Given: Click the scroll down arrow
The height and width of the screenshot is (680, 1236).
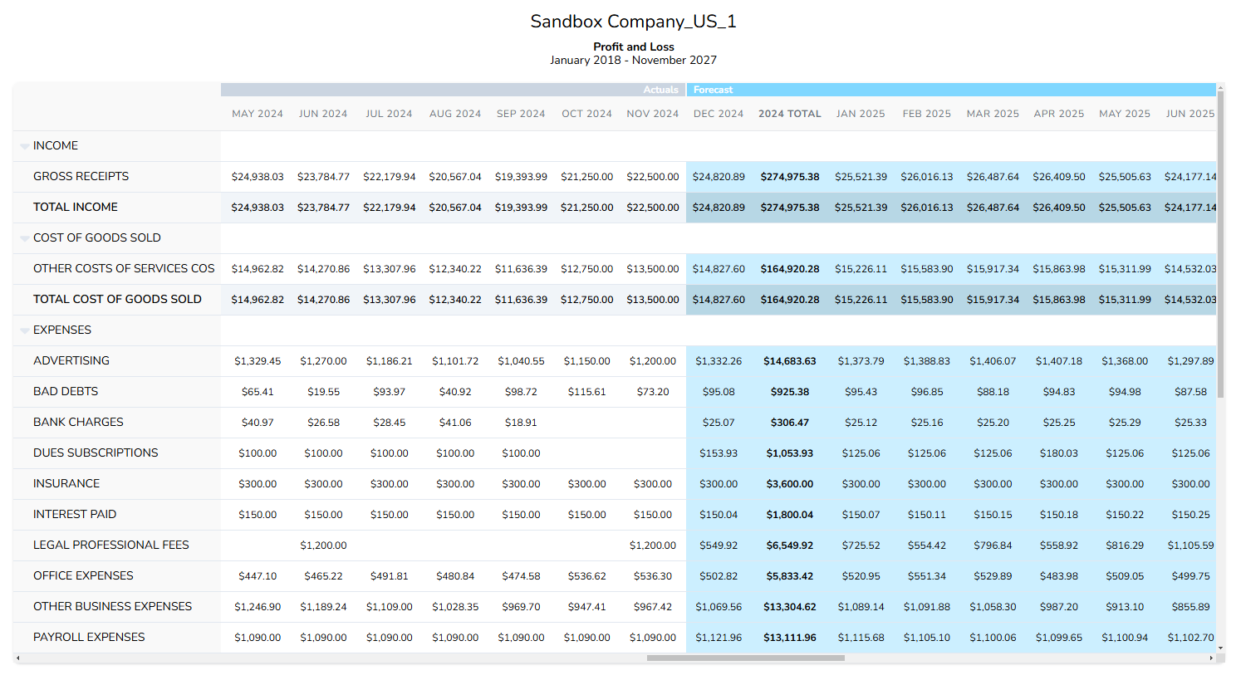Looking at the screenshot, I should pos(1220,649).
